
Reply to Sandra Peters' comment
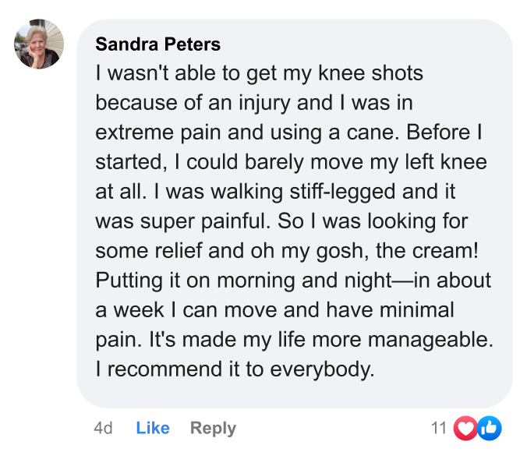(213, 428)
